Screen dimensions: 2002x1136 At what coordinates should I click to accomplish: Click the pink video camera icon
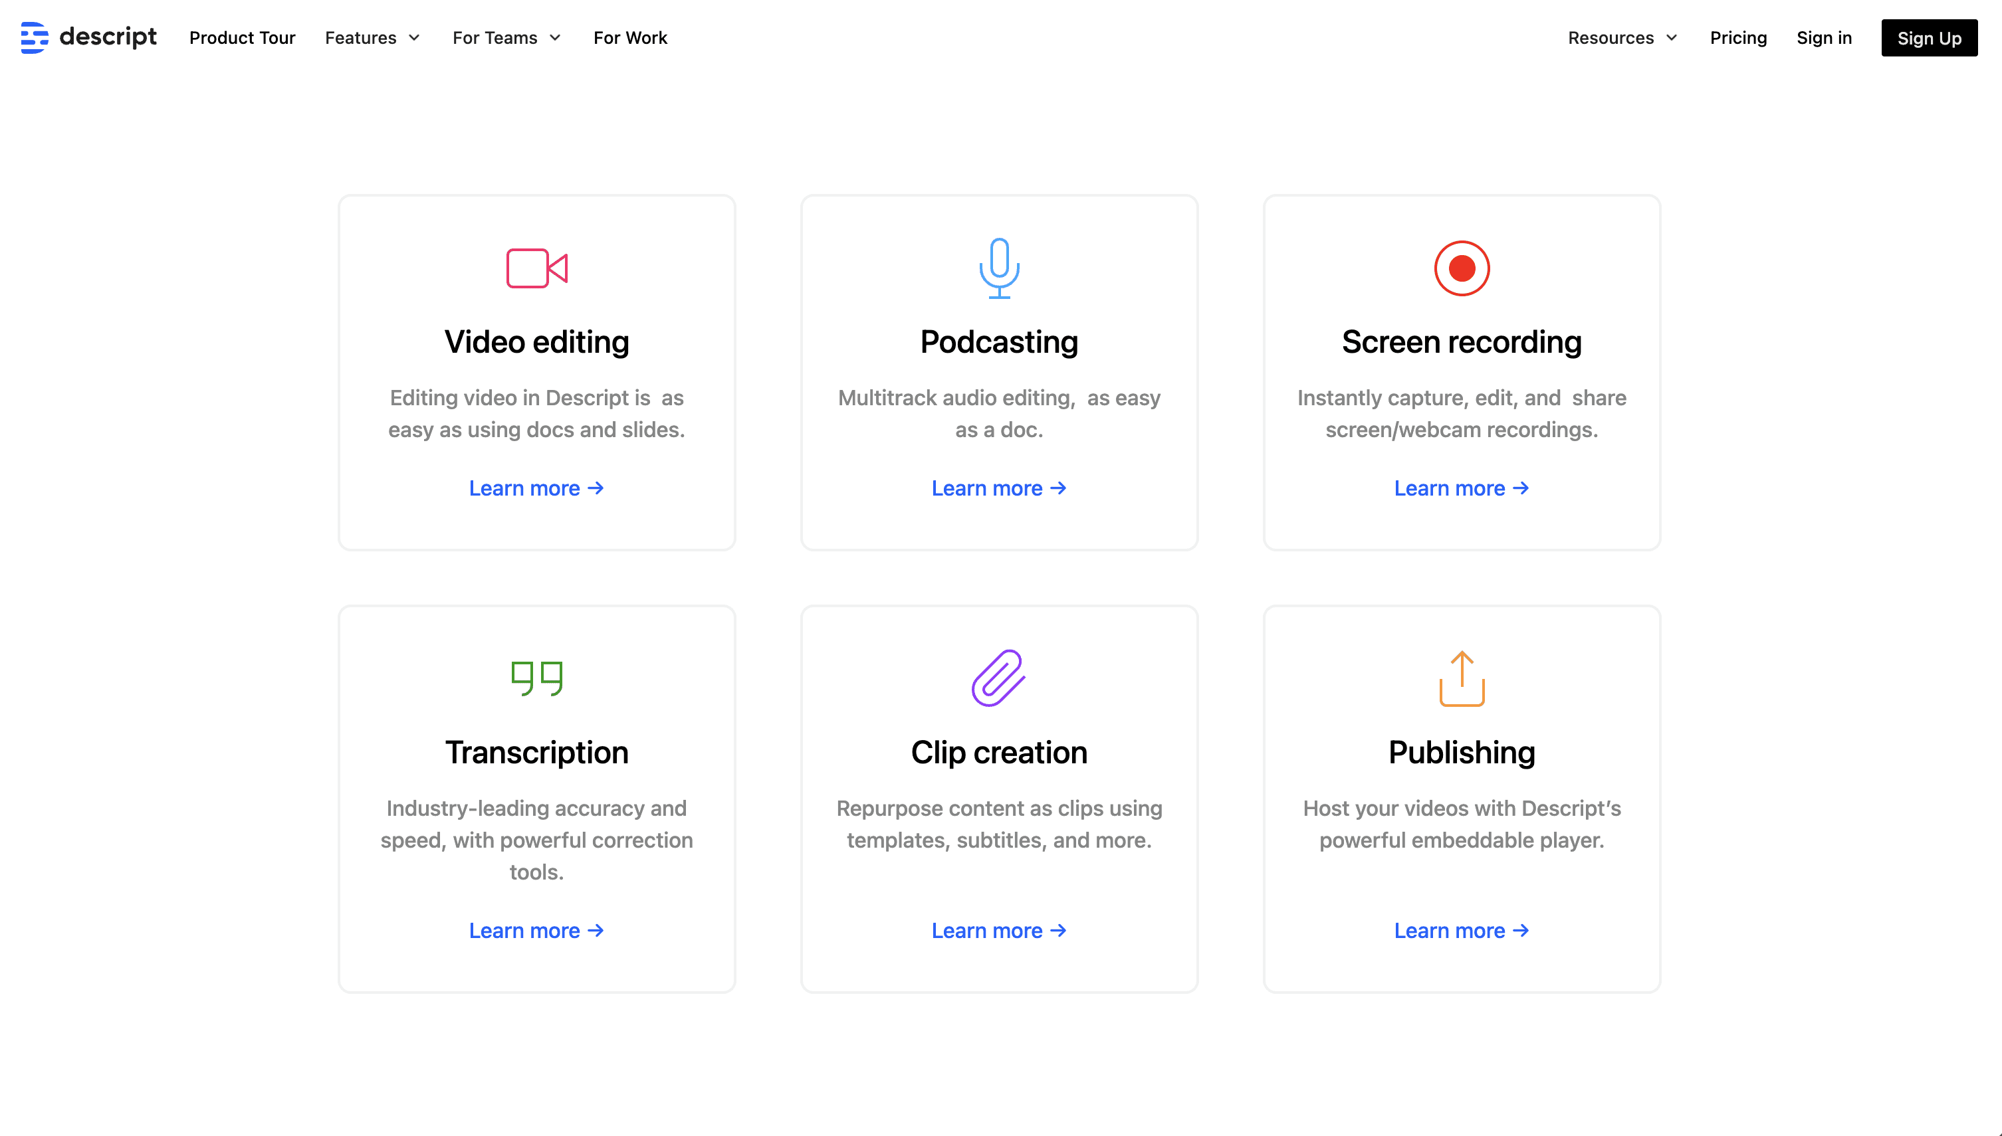point(537,268)
